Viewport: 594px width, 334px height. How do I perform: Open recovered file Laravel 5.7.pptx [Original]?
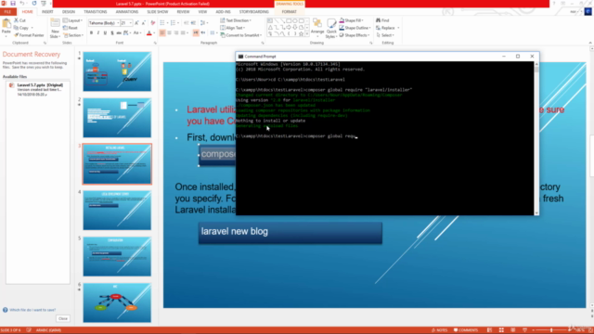point(37,89)
